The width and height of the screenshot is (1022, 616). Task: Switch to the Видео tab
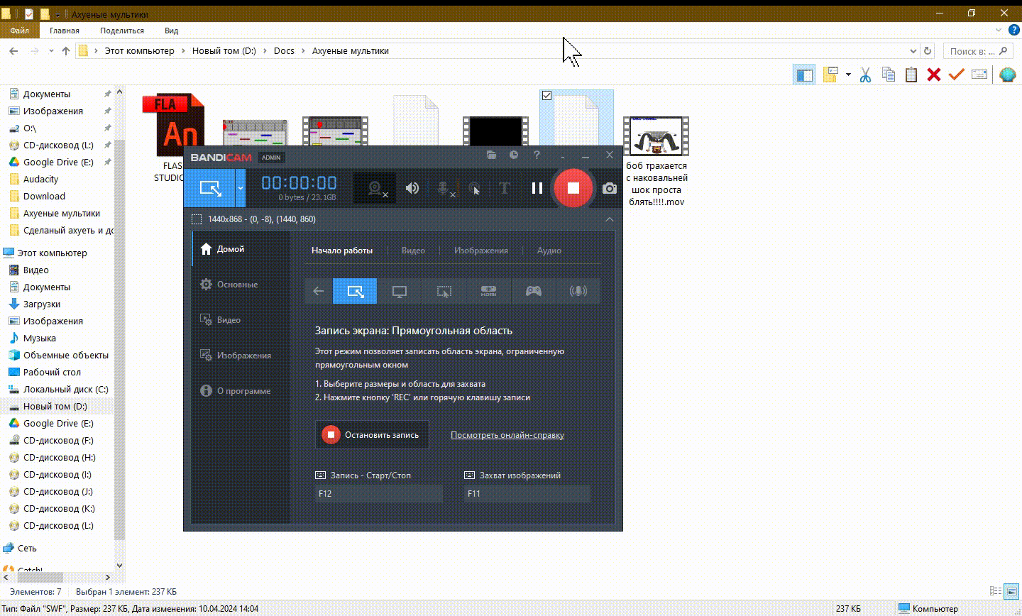[413, 251]
